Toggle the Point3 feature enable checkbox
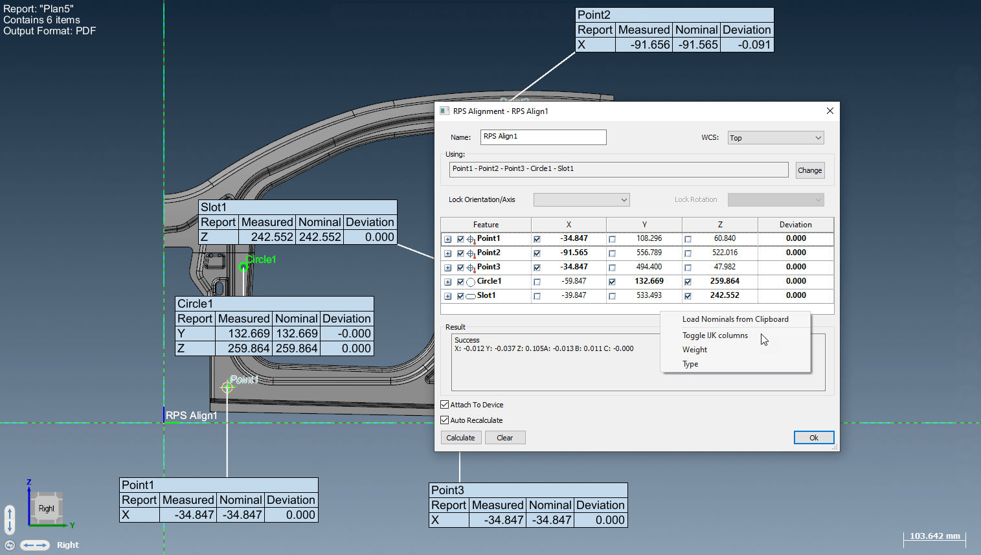The image size is (981, 555). pos(460,267)
